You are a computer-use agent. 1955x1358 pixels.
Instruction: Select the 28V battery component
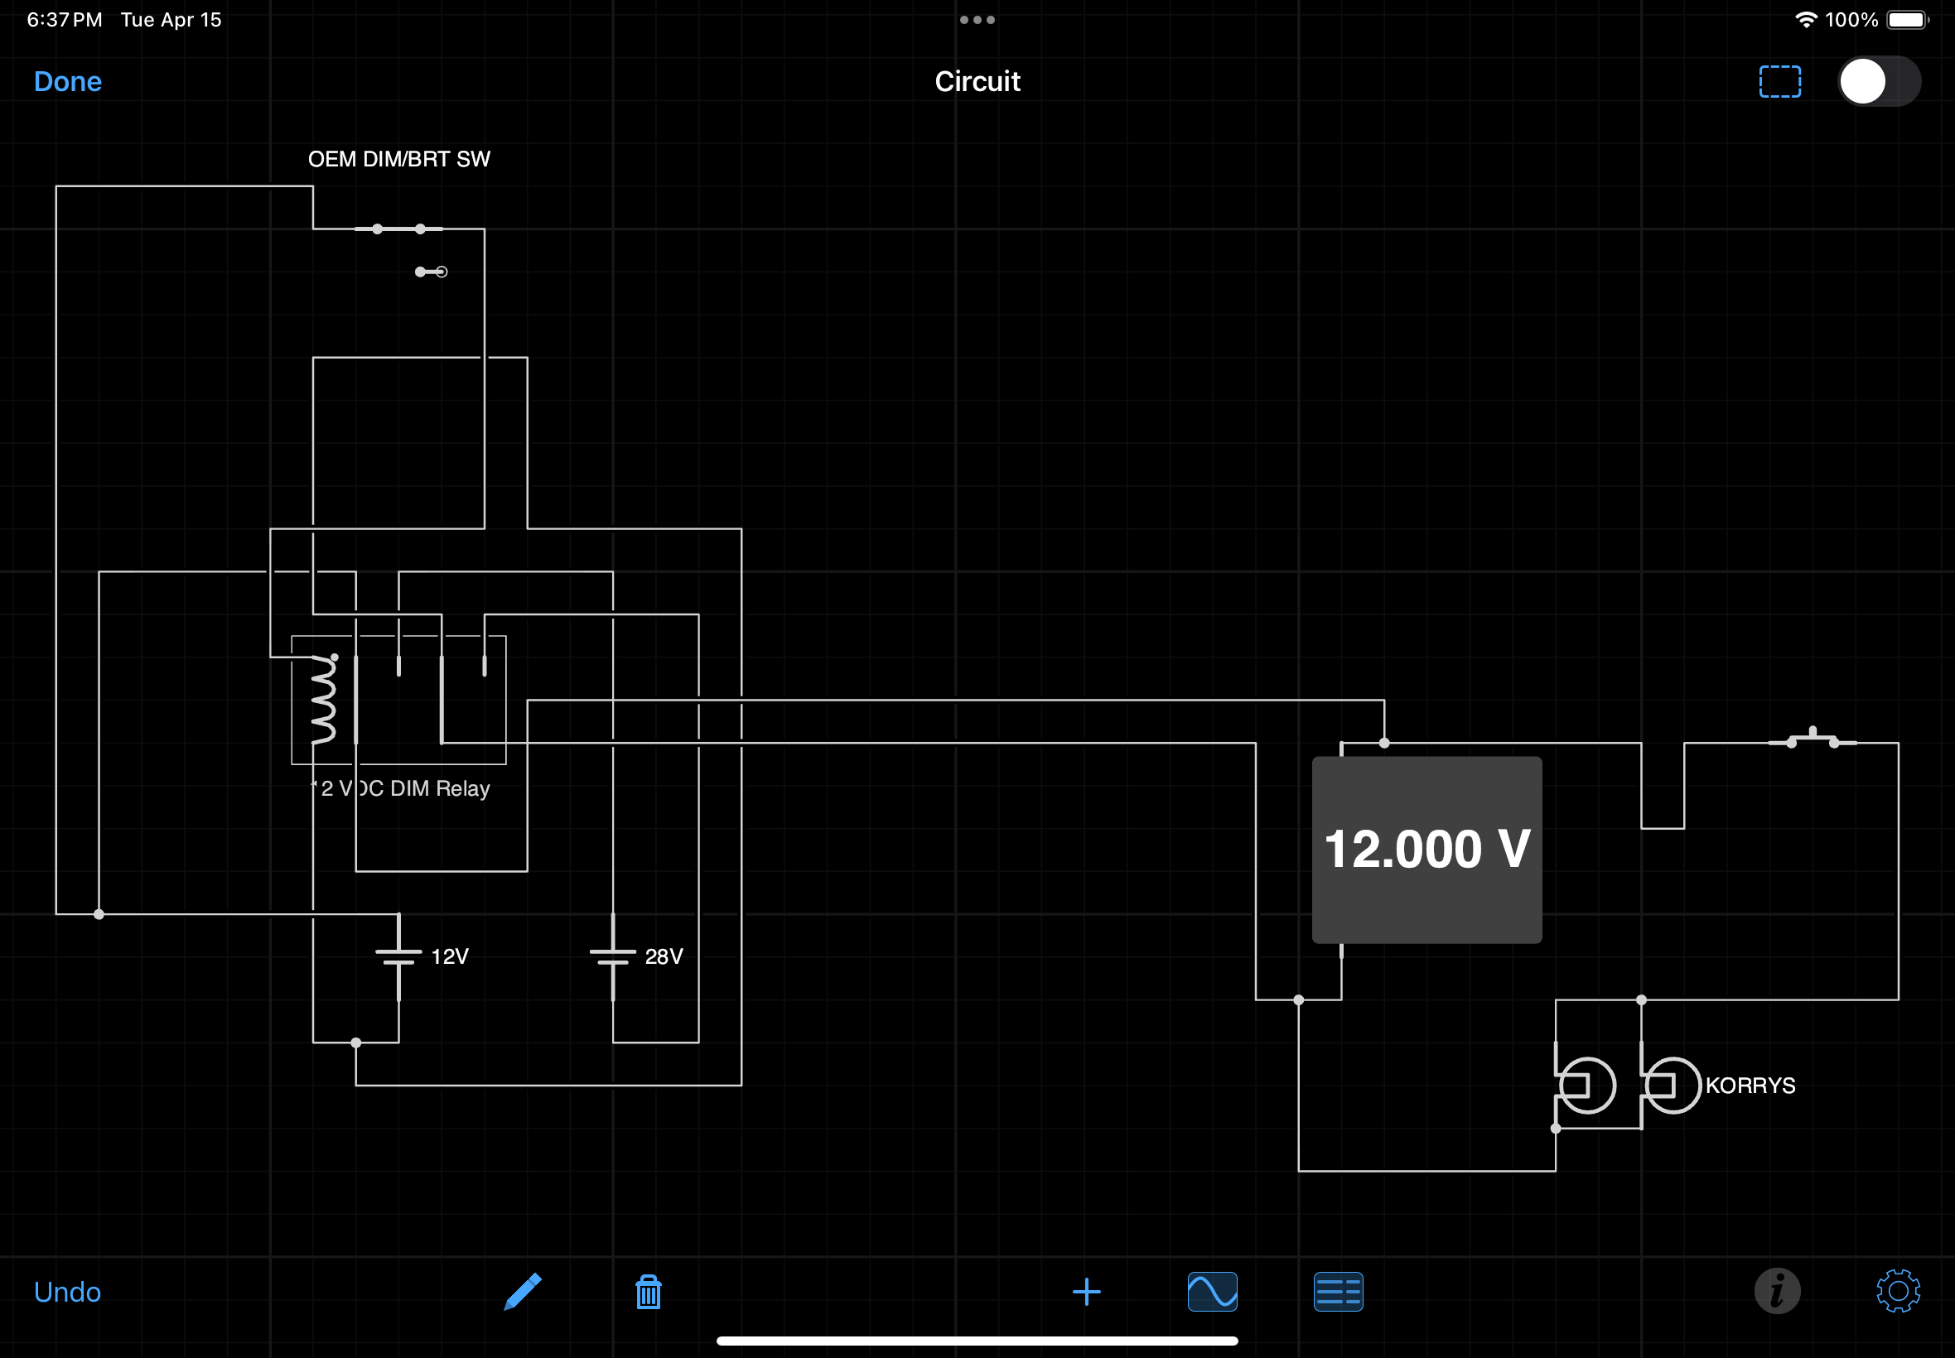coord(613,956)
